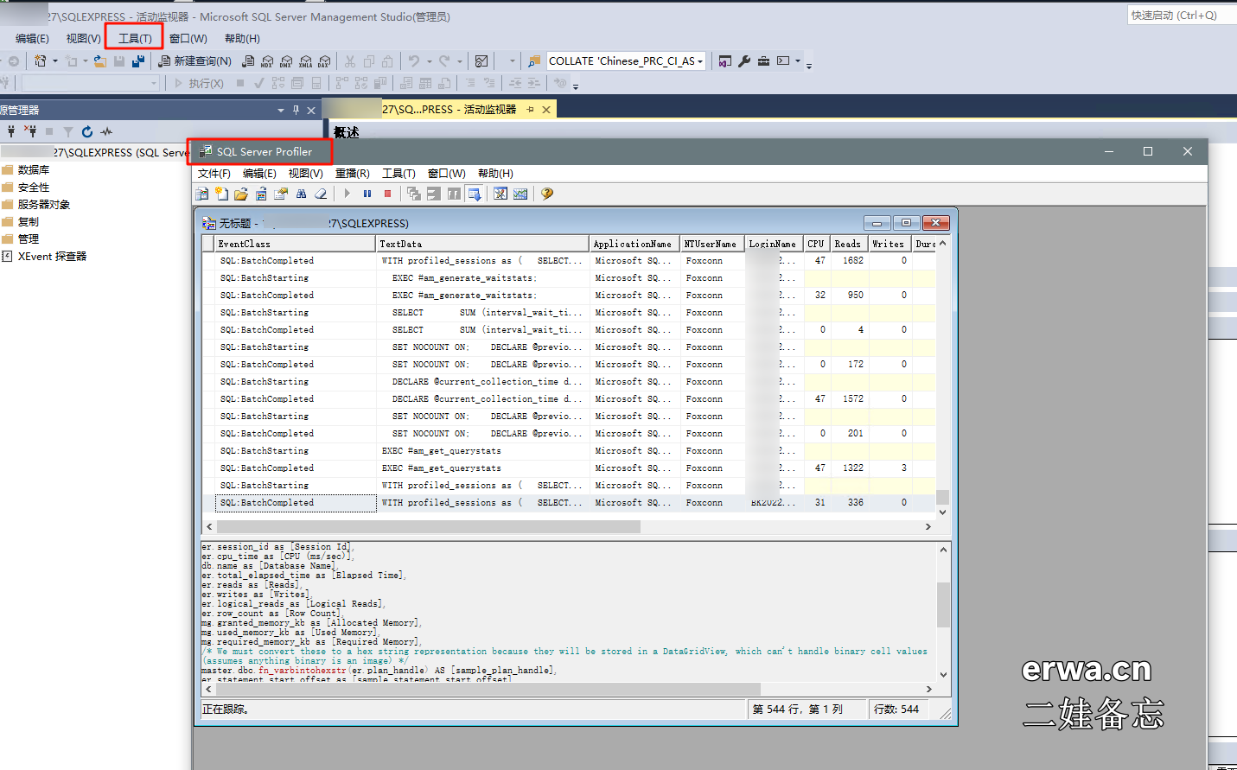The image size is (1237, 770).
Task: Click the toolbox icon in SSMS toolbar
Action: pyautogui.click(x=763, y=61)
